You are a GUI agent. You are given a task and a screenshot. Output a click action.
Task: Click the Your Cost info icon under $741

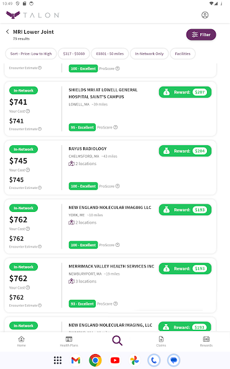click(28, 111)
